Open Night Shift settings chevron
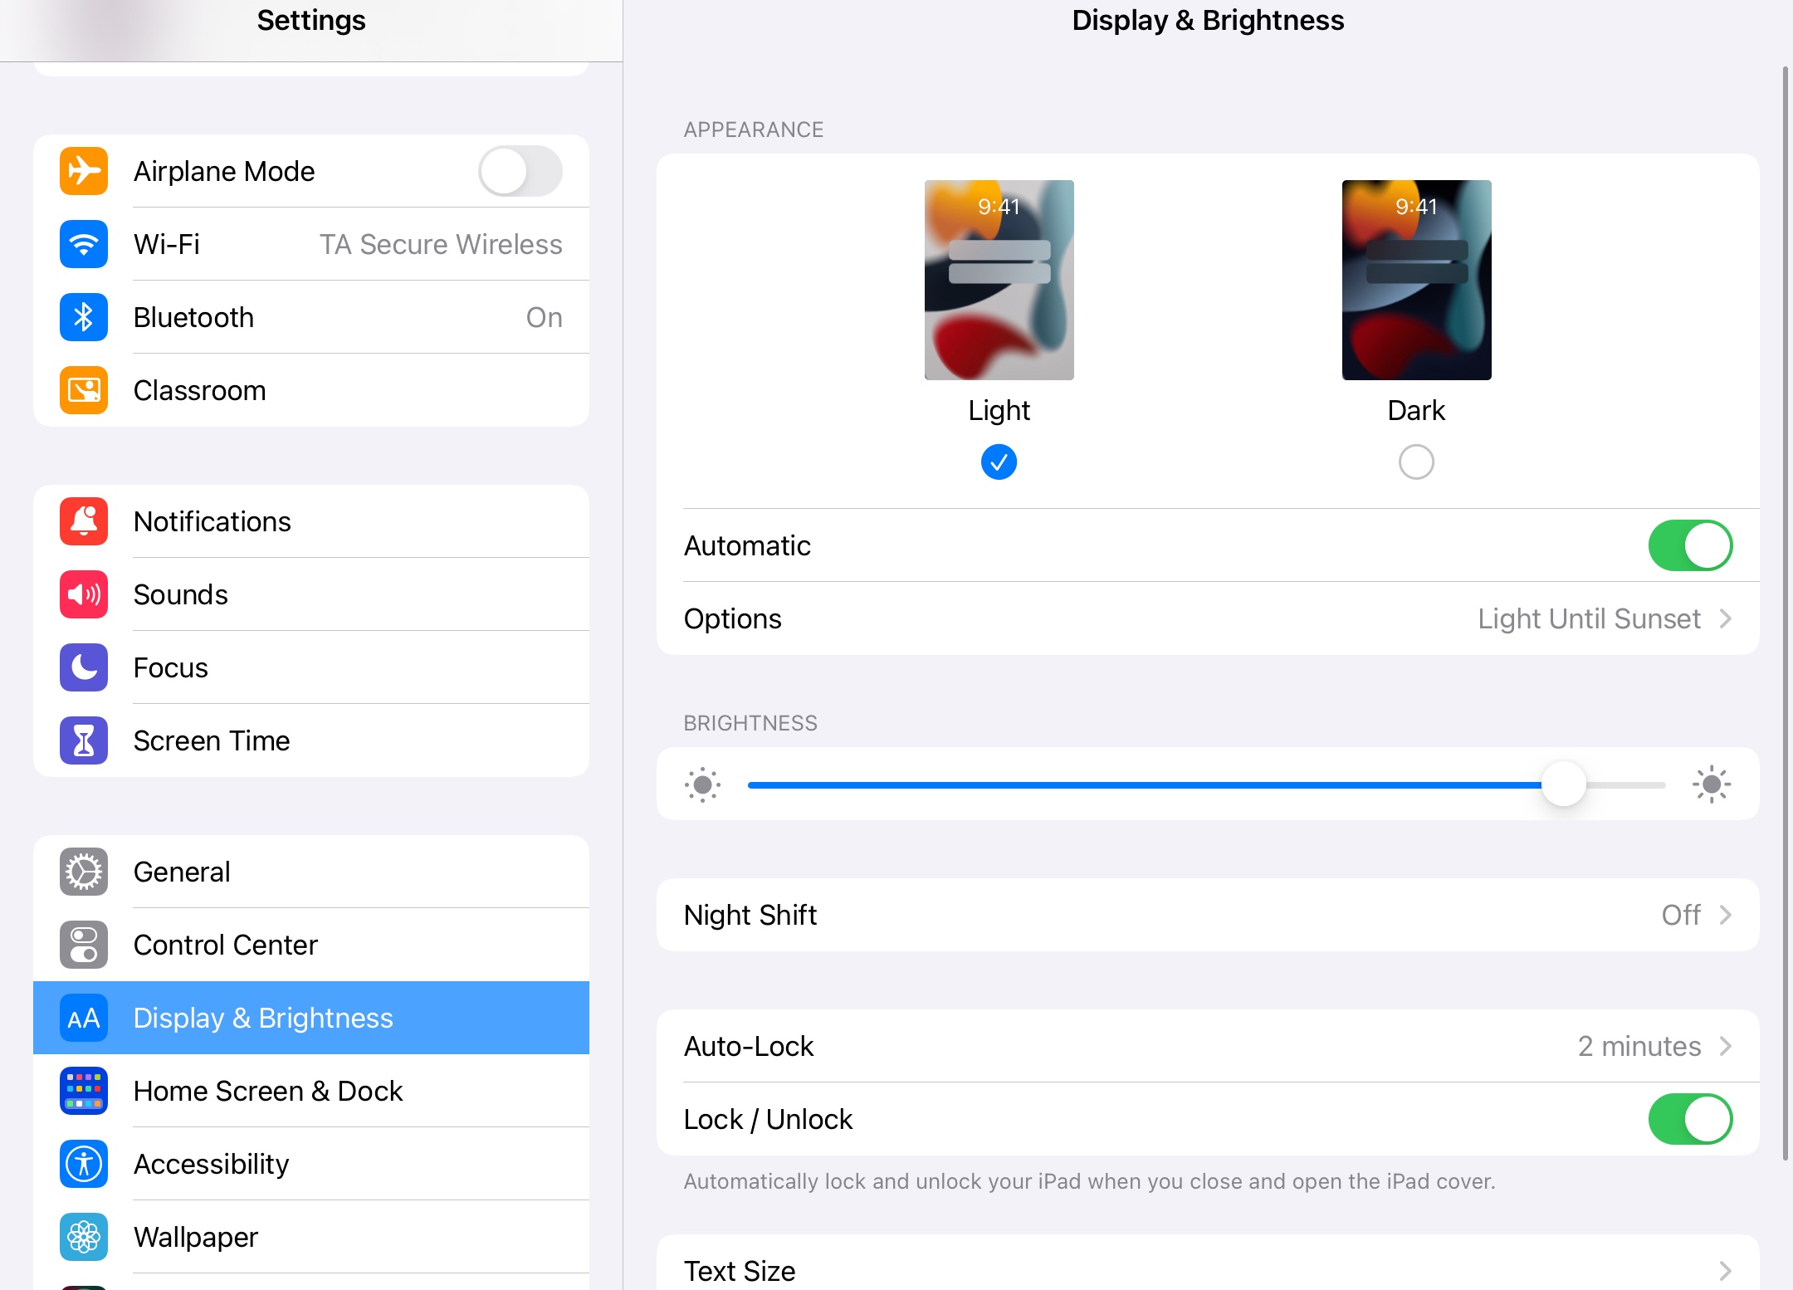This screenshot has width=1793, height=1290. click(1726, 915)
